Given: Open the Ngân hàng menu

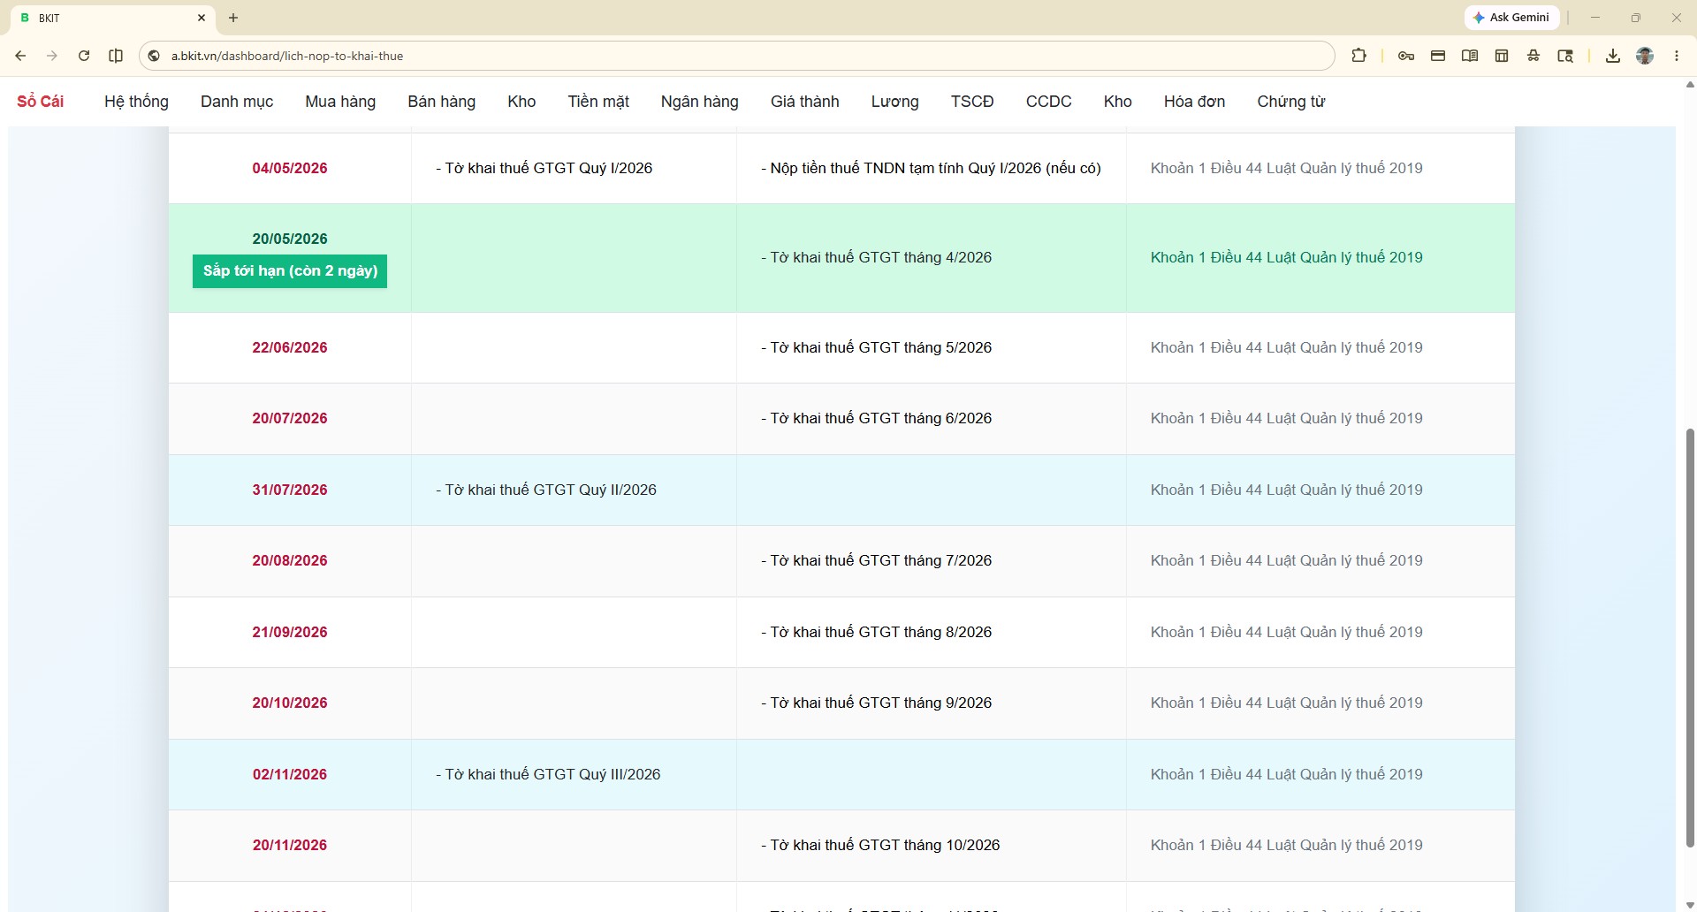Looking at the screenshot, I should click(x=699, y=102).
